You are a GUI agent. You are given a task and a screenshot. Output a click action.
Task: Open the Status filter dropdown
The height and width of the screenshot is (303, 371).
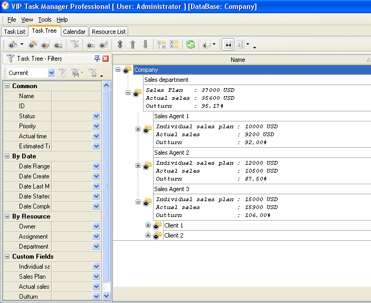[96, 116]
